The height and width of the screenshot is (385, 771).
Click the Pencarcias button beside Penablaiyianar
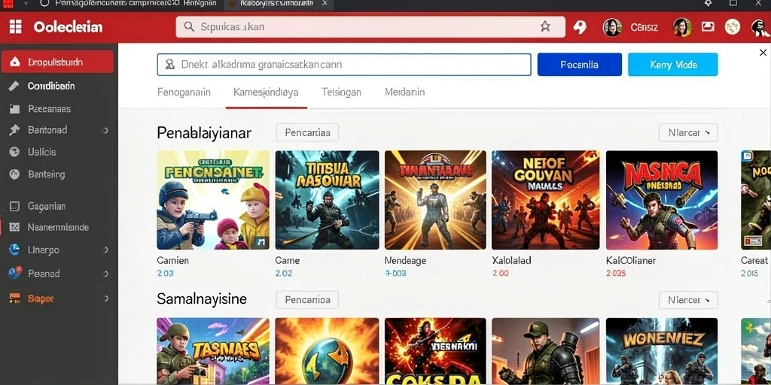[307, 132]
